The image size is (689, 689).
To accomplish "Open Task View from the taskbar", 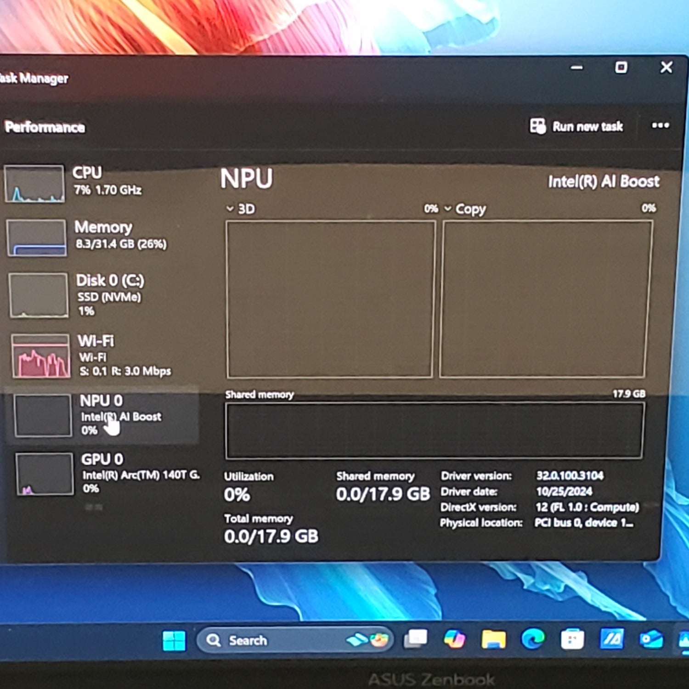I will pyautogui.click(x=415, y=639).
